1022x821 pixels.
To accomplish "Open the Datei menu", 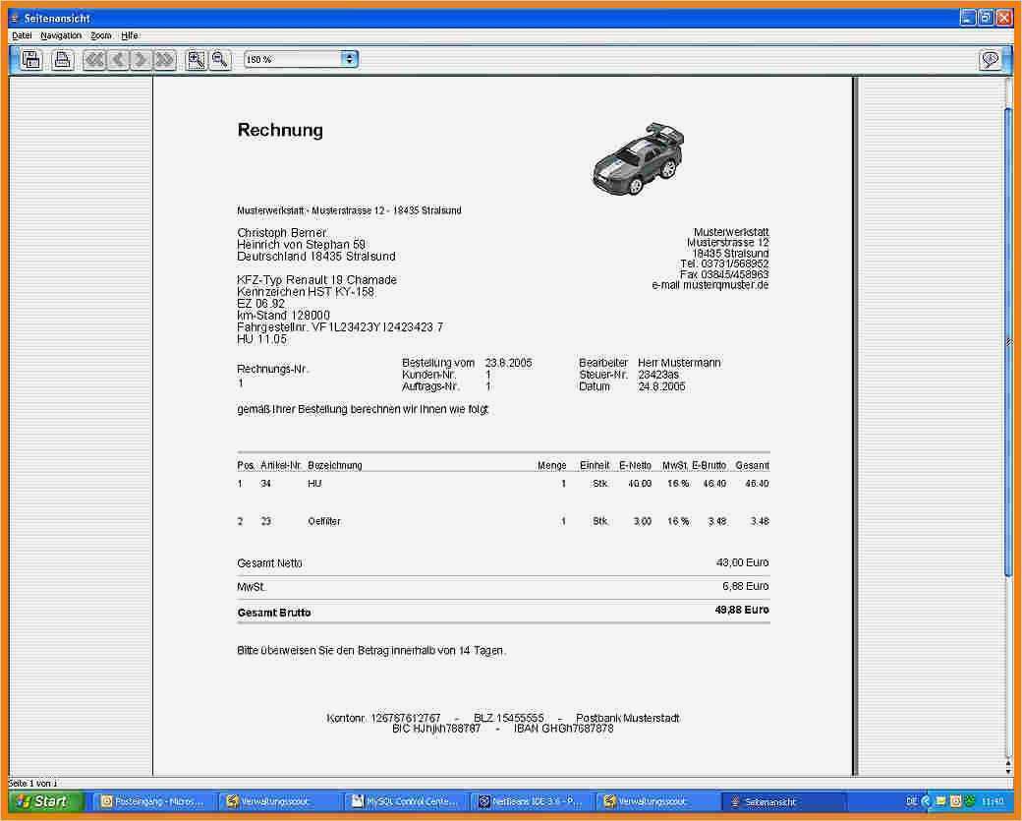I will 22,35.
